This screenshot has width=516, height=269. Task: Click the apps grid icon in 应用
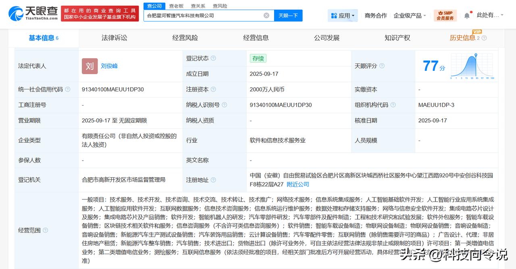tap(334, 15)
